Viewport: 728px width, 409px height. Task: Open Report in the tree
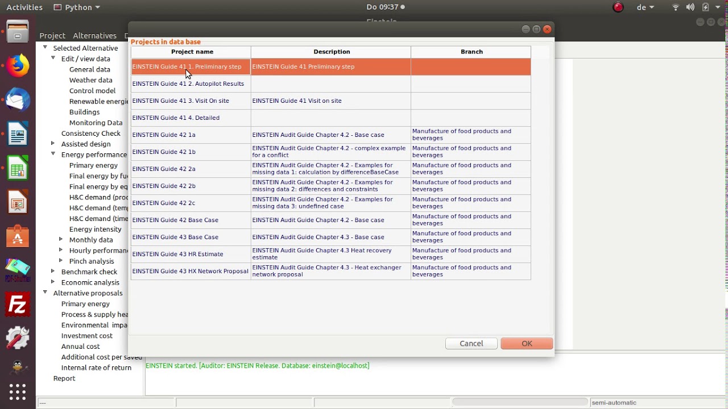64,378
